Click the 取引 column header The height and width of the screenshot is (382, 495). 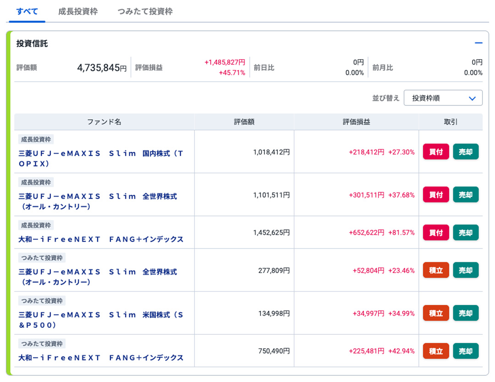pos(451,122)
